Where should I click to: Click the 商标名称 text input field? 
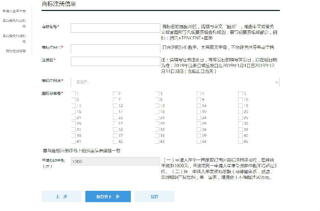pyautogui.click(x=115, y=28)
